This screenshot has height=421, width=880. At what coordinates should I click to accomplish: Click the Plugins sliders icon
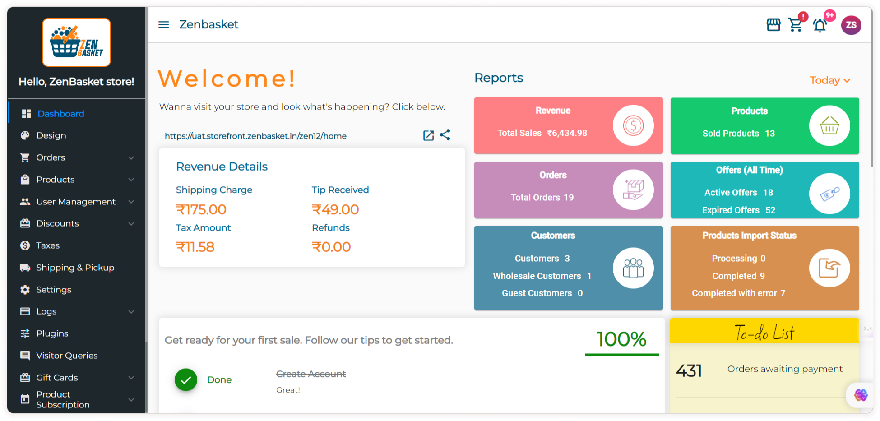click(25, 333)
